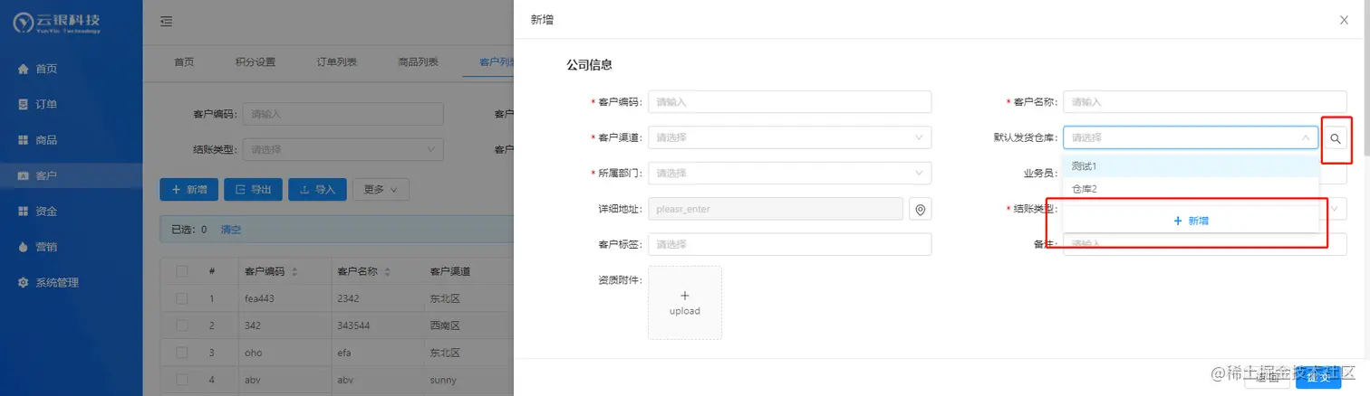
Task: Tick the checkbox for row sunny
Action: tap(182, 381)
